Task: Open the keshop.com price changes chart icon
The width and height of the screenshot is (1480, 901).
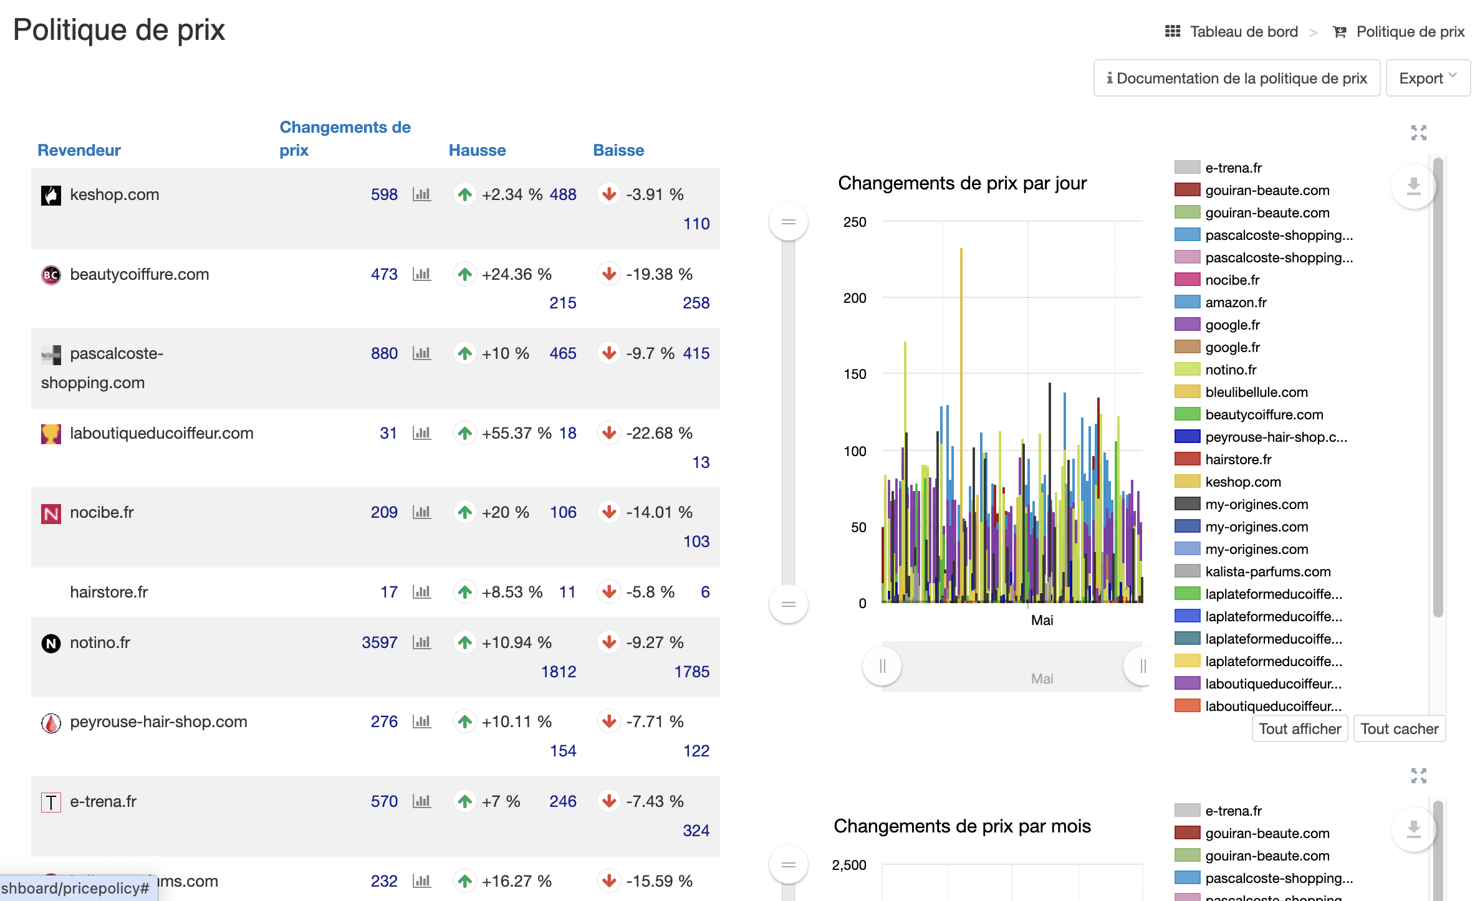Action: pyautogui.click(x=421, y=194)
